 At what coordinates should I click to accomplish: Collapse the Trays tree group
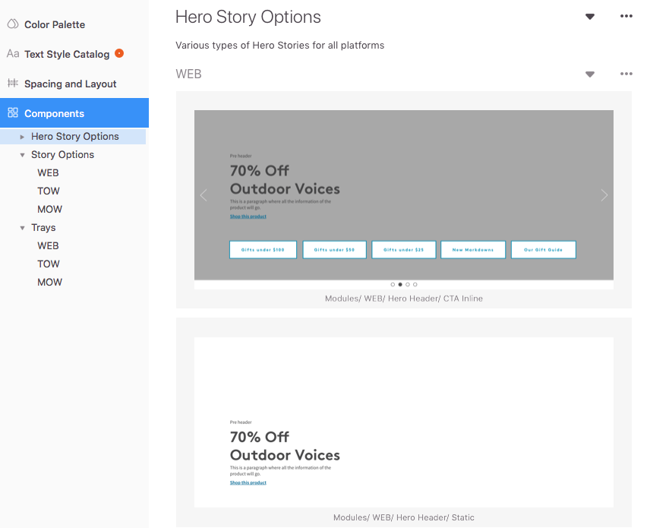23,228
